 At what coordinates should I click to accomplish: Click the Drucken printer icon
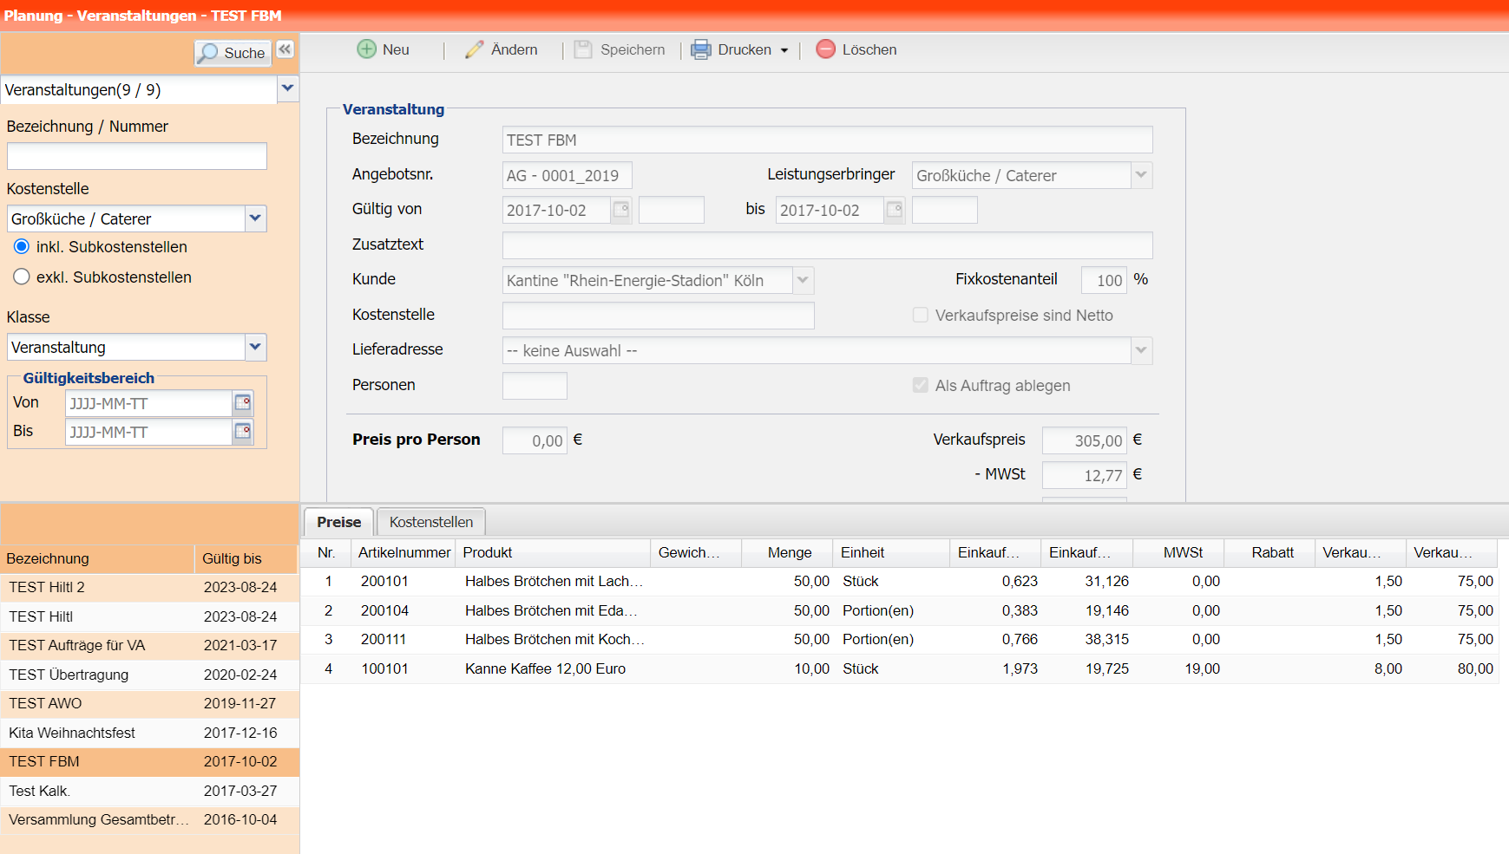click(701, 49)
